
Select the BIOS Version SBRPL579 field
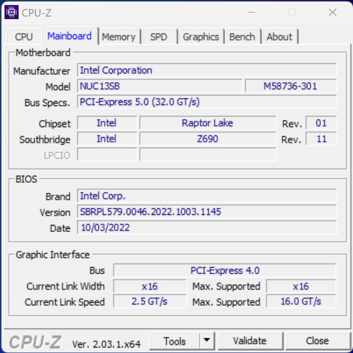coord(207,211)
